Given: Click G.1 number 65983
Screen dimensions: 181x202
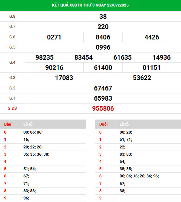Looking at the screenshot, I should pyautogui.click(x=103, y=98).
